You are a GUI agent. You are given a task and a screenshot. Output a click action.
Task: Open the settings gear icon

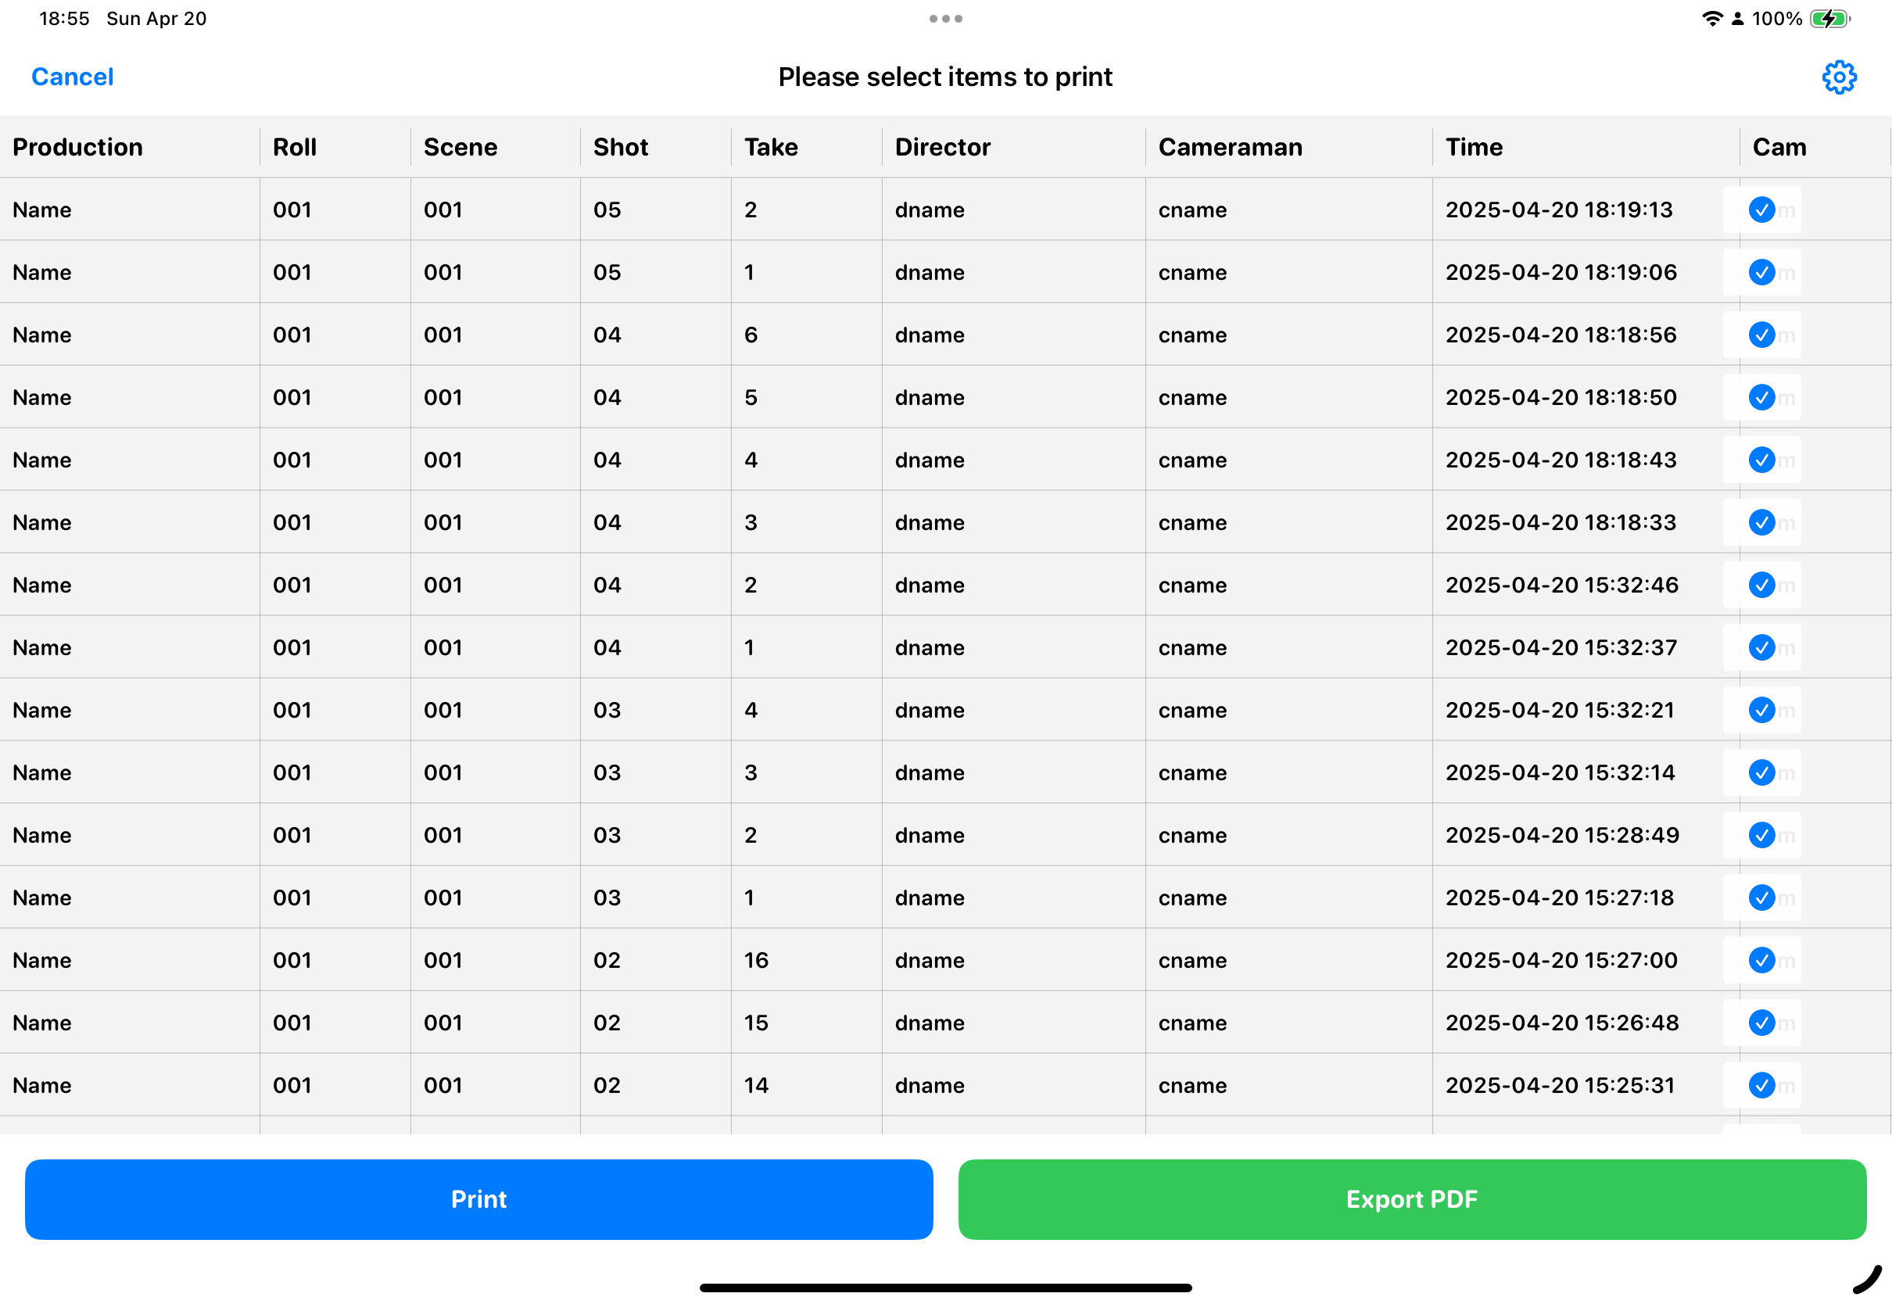[x=1838, y=77]
